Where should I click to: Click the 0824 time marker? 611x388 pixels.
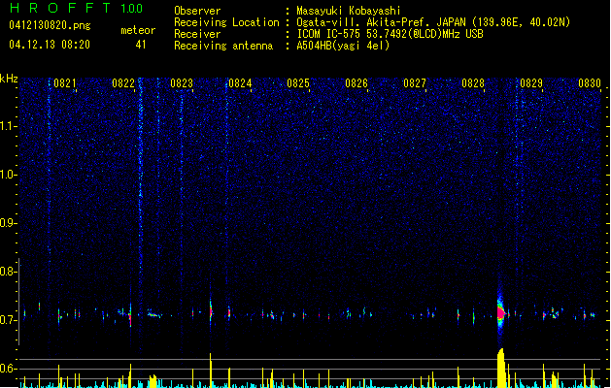[x=240, y=83]
